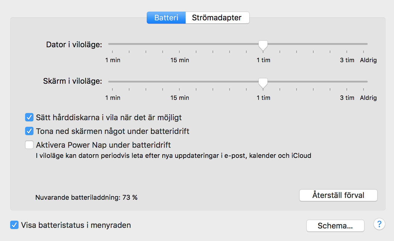Disable Sätt hårddiskarna i vila checkbox
394x241 pixels.
tap(29, 117)
